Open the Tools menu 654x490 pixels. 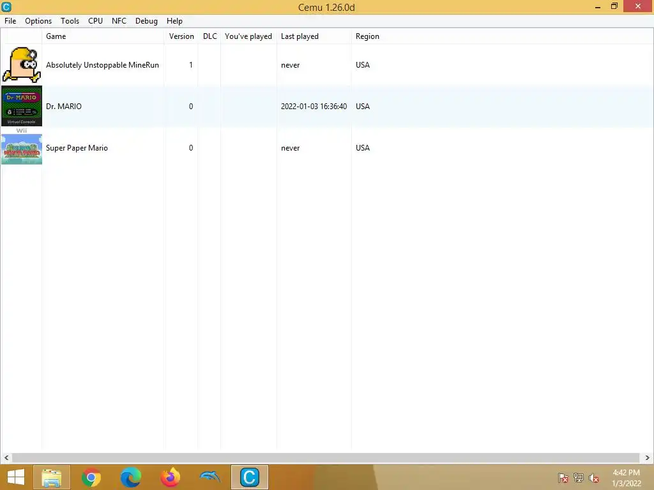[70, 21]
